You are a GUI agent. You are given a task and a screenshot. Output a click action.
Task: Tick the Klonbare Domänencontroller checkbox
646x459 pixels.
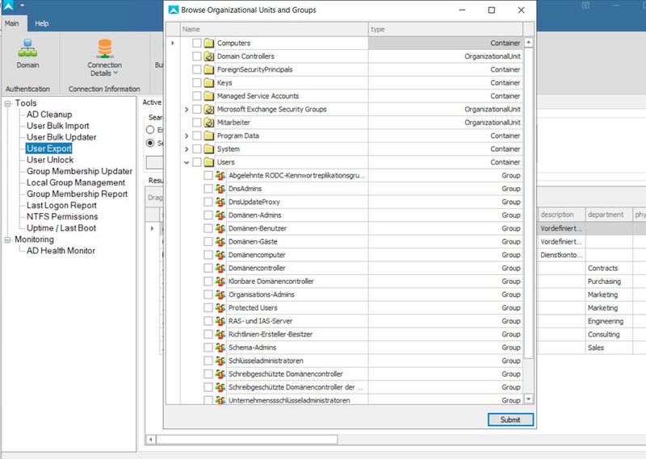point(208,282)
